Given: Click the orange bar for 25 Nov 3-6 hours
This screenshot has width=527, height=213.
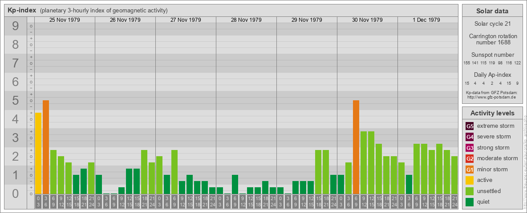Looking at the screenshot, I should click(46, 147).
